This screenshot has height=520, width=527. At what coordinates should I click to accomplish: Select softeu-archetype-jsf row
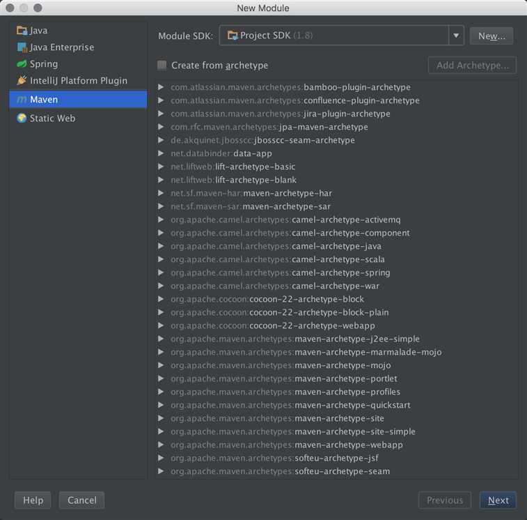click(x=337, y=458)
